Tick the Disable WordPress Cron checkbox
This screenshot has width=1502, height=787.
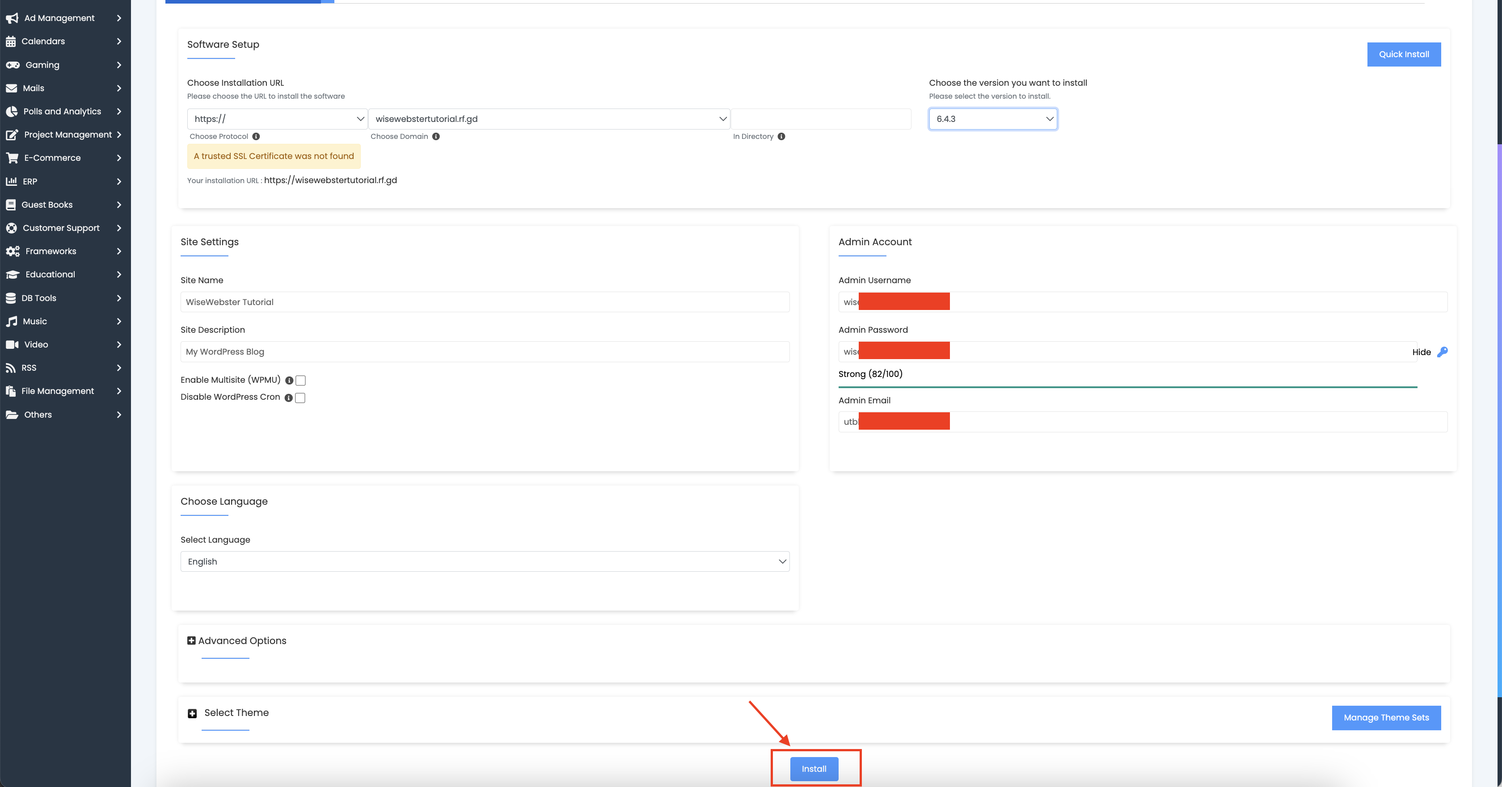pyautogui.click(x=300, y=398)
